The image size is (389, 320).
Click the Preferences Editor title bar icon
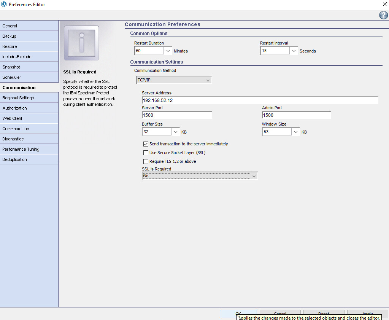coord(4,5)
